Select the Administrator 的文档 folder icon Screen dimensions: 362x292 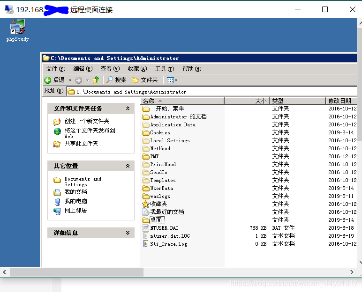tap(146, 117)
